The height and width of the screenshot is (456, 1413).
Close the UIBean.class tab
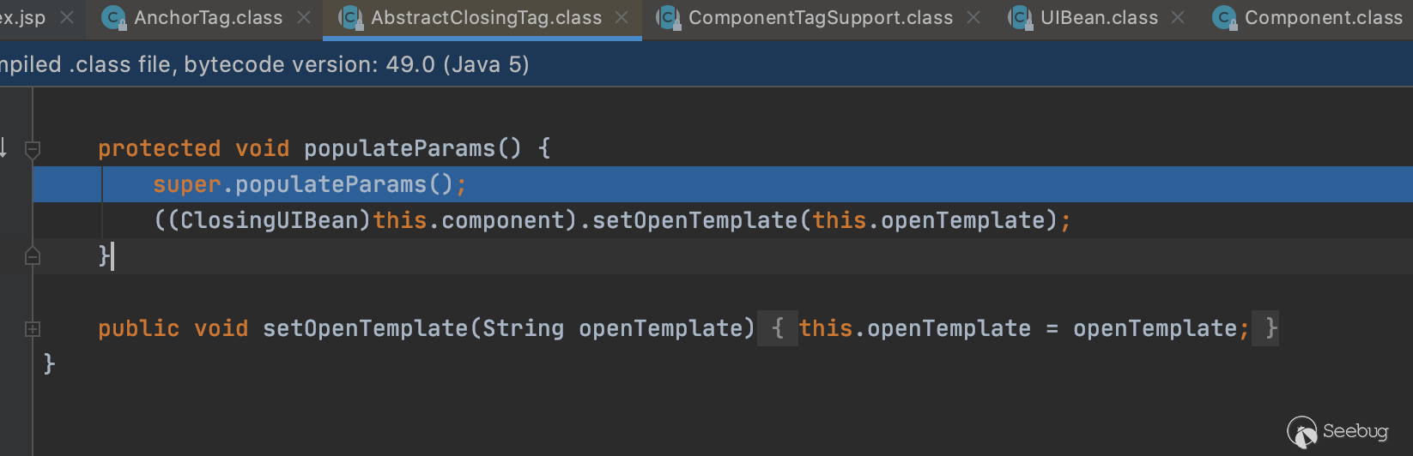coord(1178,18)
